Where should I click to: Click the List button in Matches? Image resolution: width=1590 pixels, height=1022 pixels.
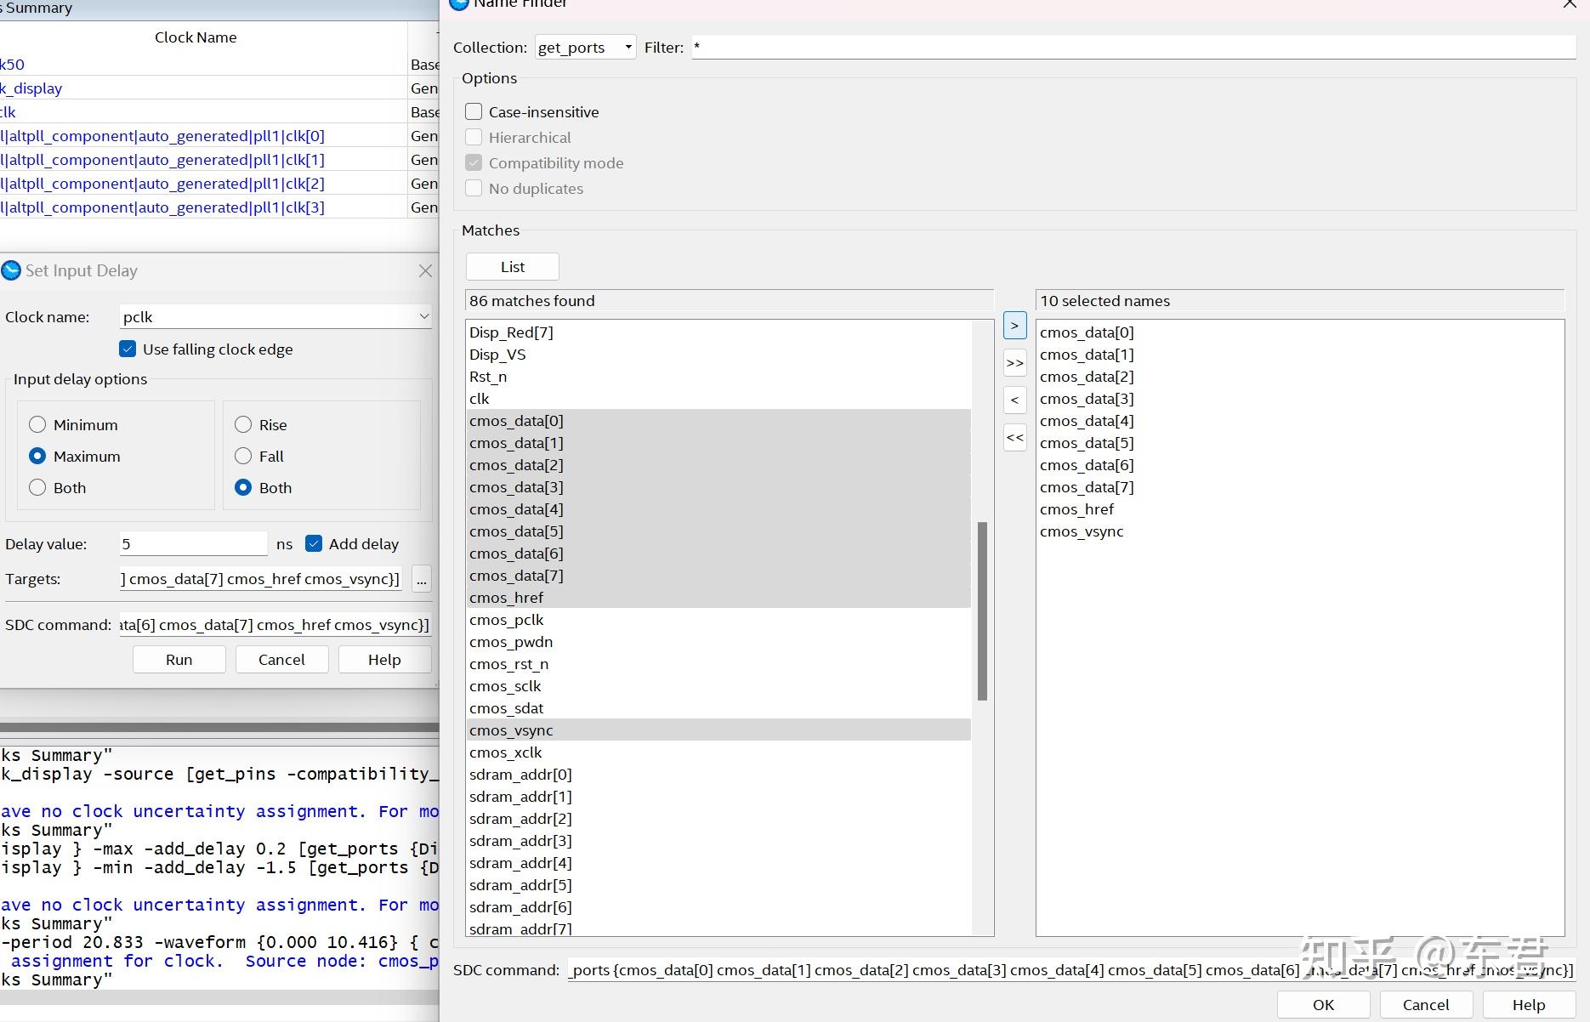[x=512, y=267]
